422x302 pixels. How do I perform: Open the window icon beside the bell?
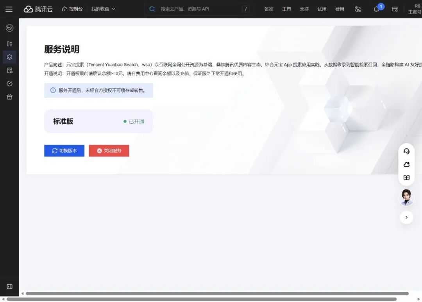(395, 9)
